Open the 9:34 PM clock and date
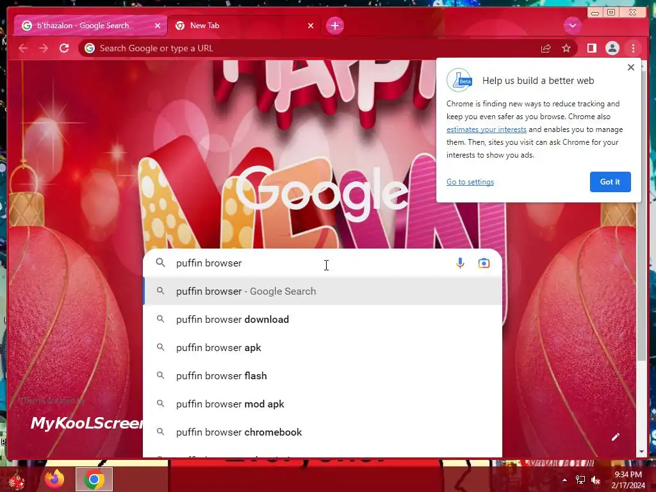Screen dimensions: 656x492 pos(628,480)
